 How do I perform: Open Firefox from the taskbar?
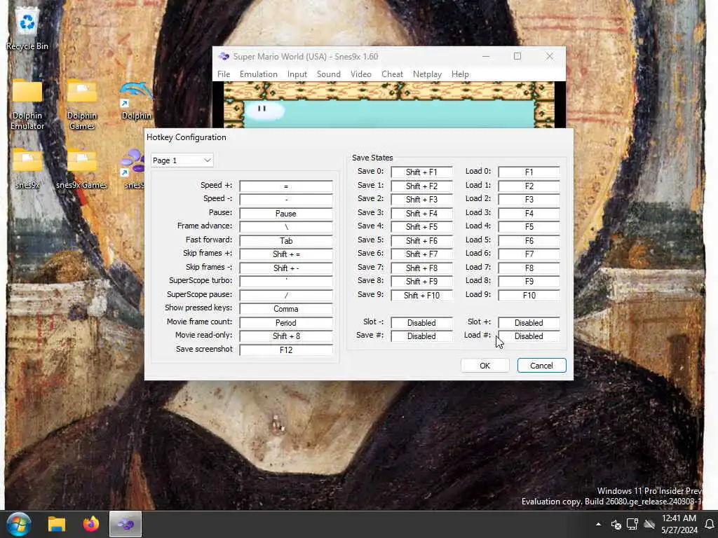coord(90,524)
